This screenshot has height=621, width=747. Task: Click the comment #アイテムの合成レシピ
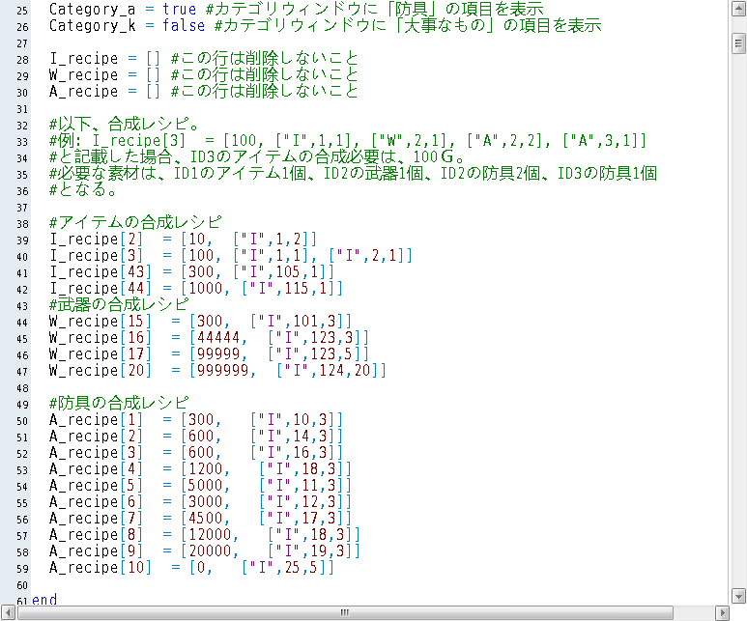coord(135,222)
